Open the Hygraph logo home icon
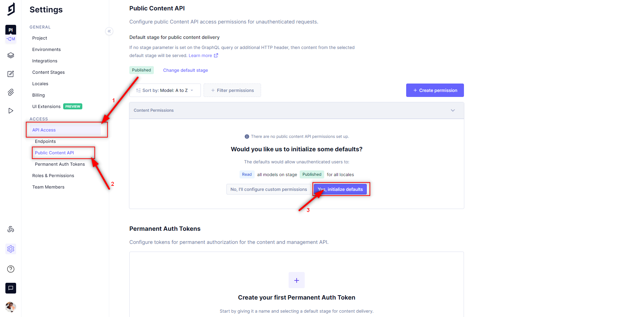 (10, 9)
